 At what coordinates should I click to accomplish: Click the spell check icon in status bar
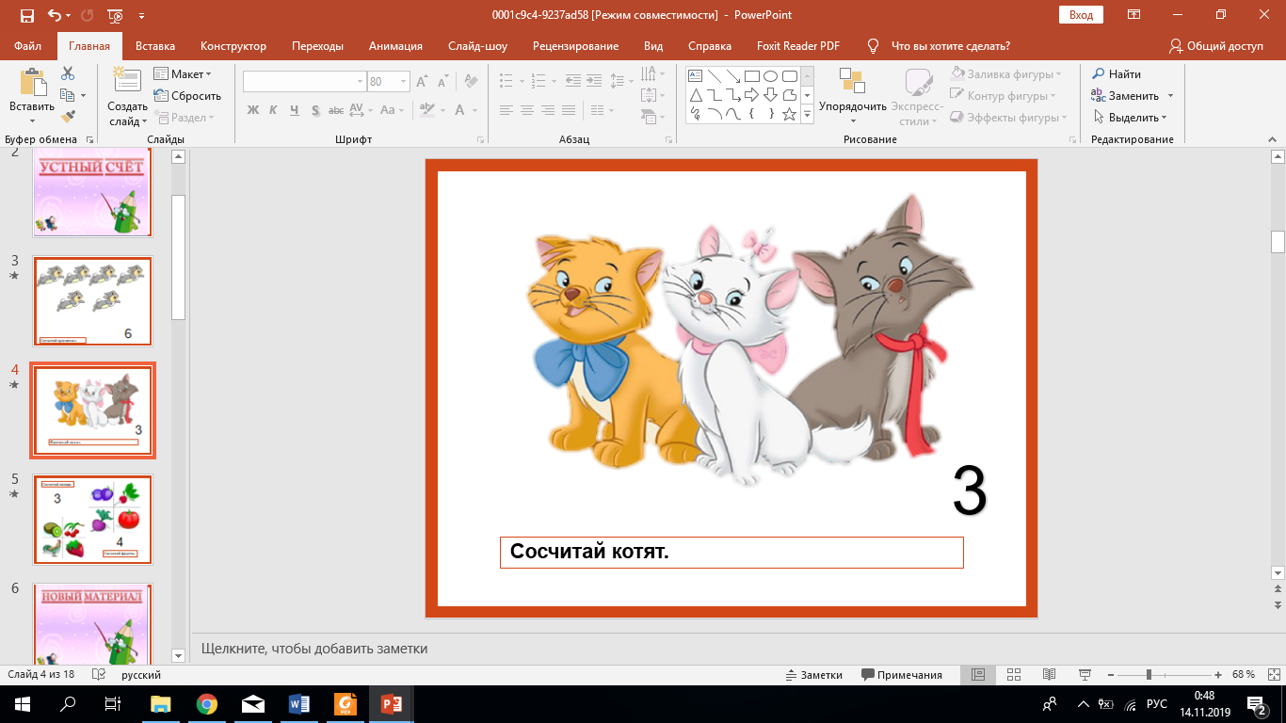[x=98, y=675]
